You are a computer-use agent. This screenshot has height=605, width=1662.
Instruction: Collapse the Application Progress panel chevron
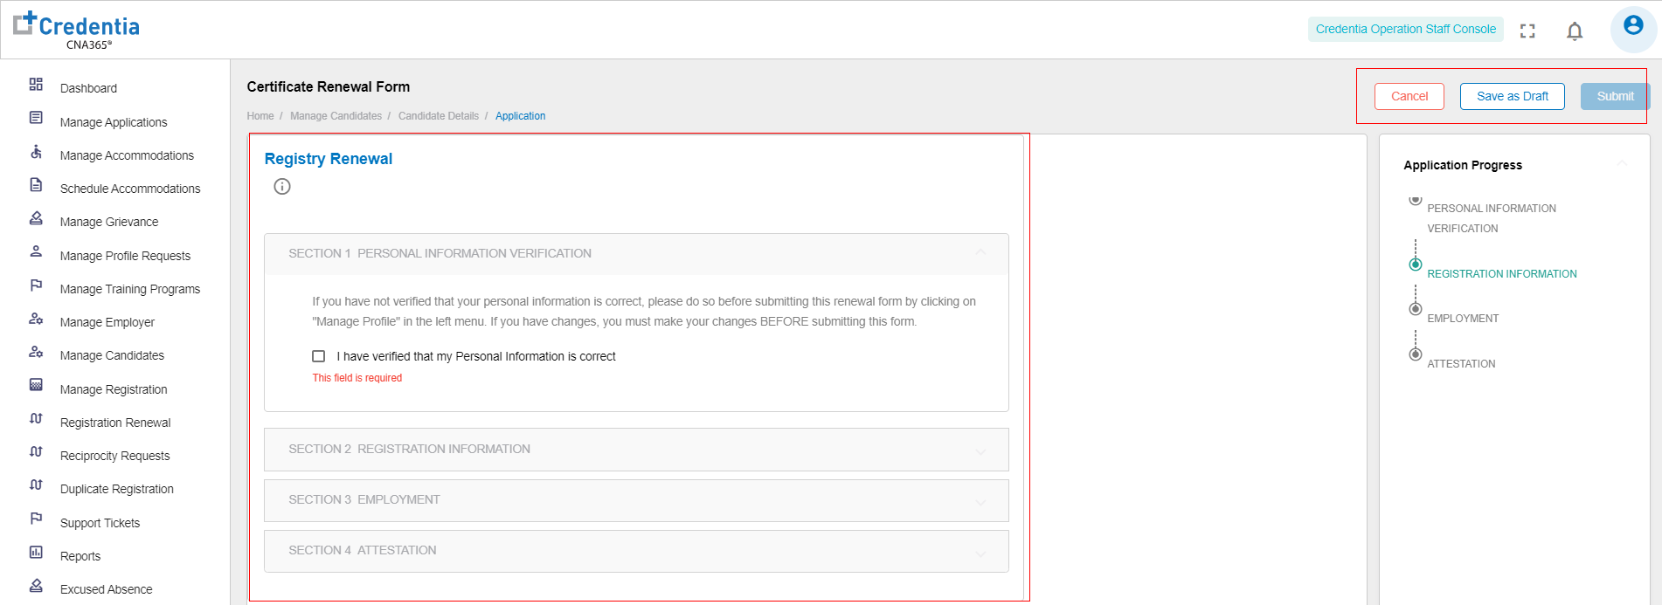click(x=1622, y=165)
